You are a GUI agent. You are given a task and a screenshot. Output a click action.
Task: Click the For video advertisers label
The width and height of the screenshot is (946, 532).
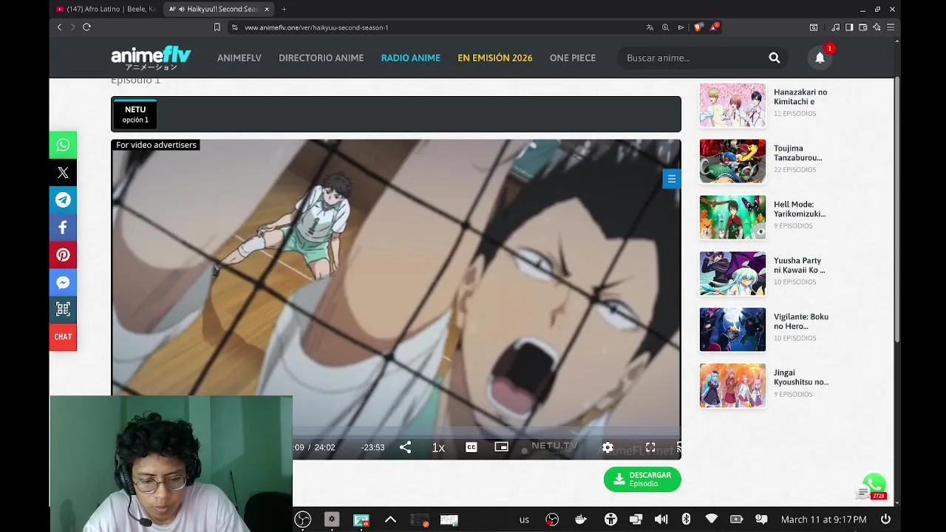click(156, 145)
